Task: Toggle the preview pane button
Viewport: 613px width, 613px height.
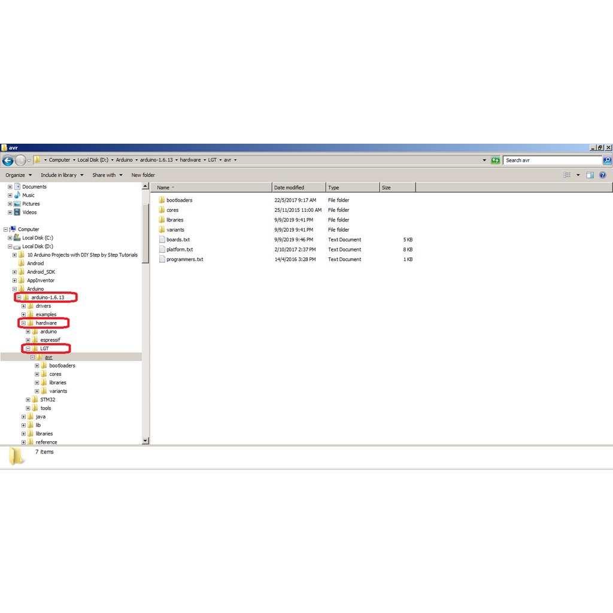Action: click(590, 175)
